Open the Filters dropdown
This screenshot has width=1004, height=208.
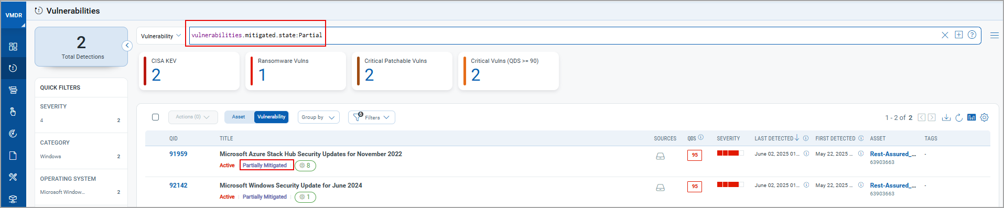coord(371,117)
